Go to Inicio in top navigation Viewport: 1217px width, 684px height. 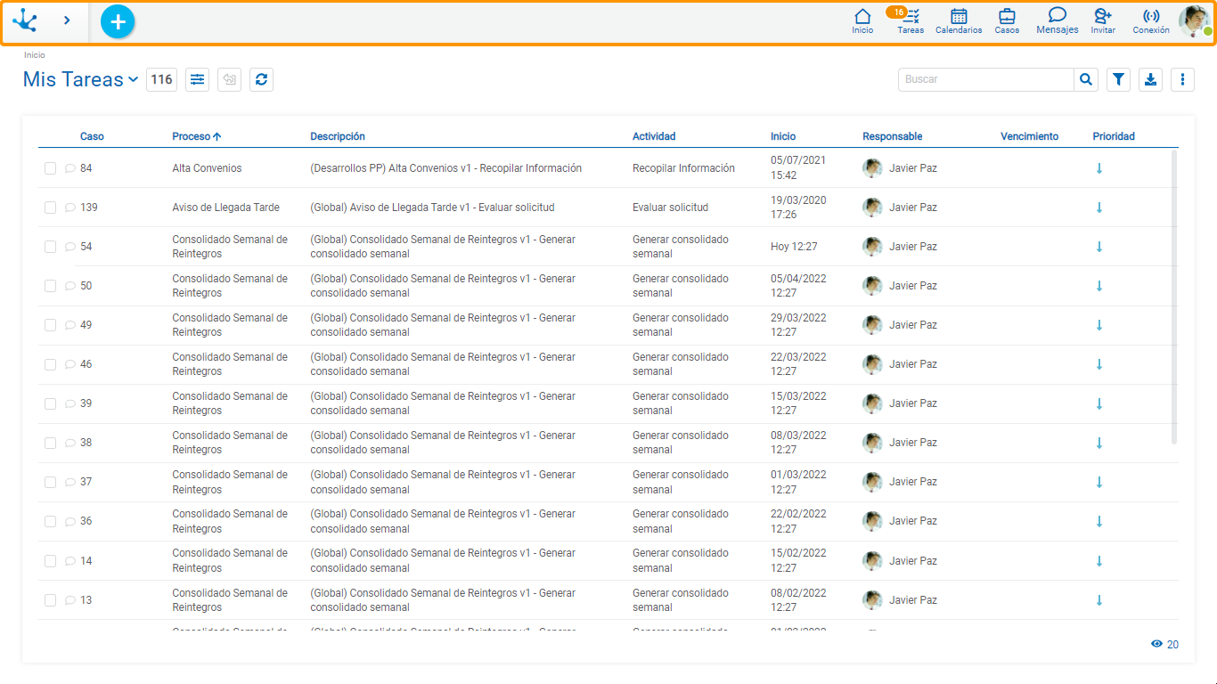click(x=862, y=21)
